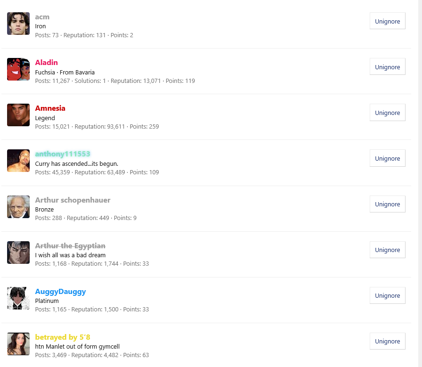Unignore the user acm

388,21
